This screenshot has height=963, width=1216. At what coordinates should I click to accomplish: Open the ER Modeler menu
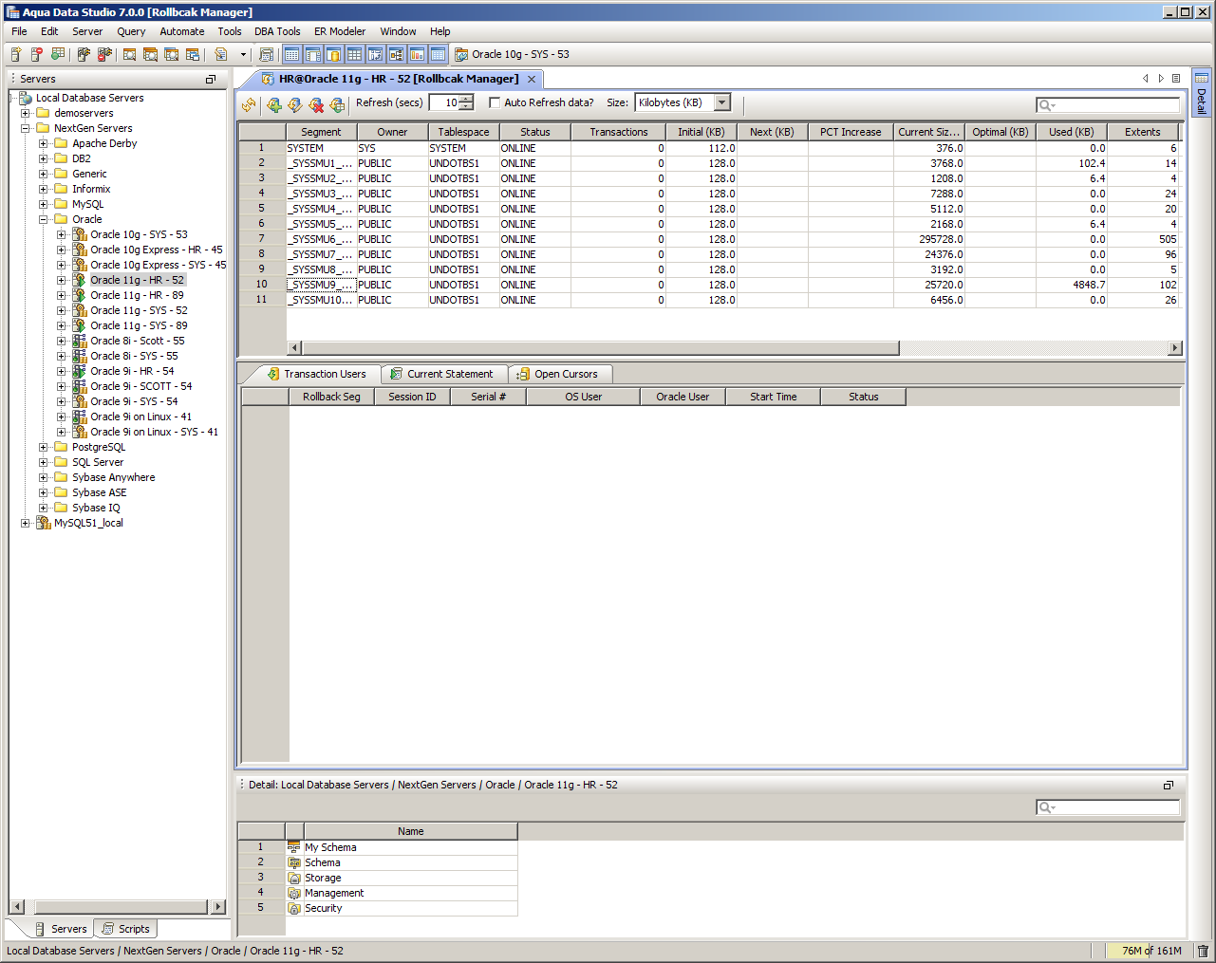pyautogui.click(x=340, y=31)
